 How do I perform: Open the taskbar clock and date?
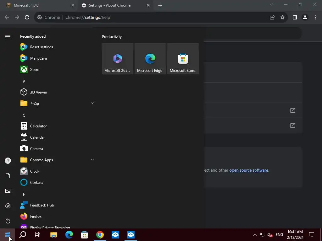point(295,235)
